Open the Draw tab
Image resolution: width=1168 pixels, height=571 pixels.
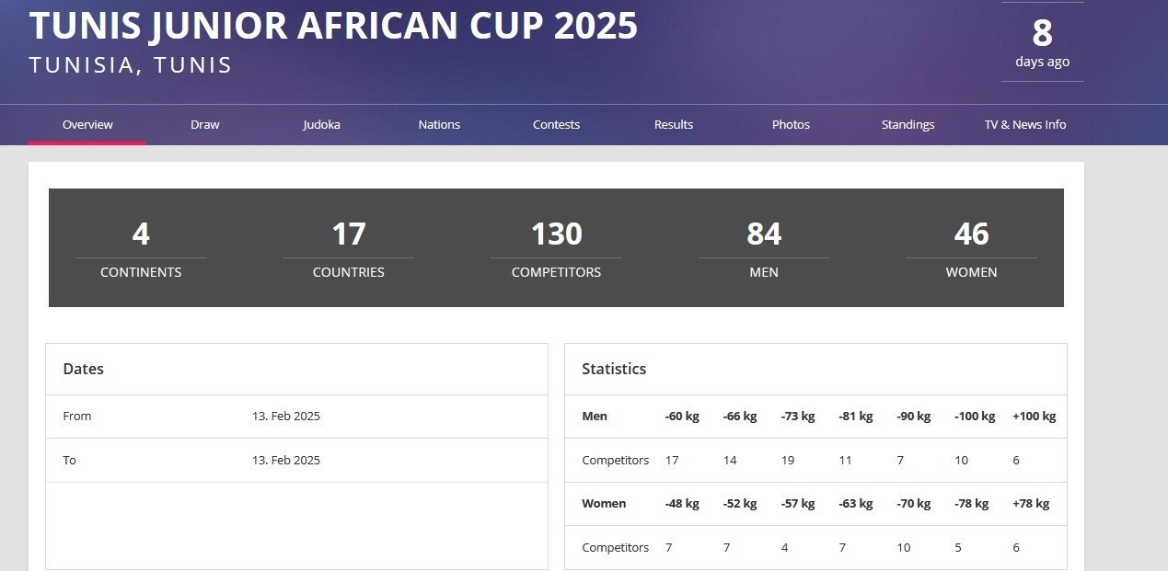point(204,125)
